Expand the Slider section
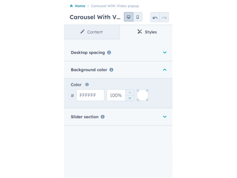 point(165,117)
